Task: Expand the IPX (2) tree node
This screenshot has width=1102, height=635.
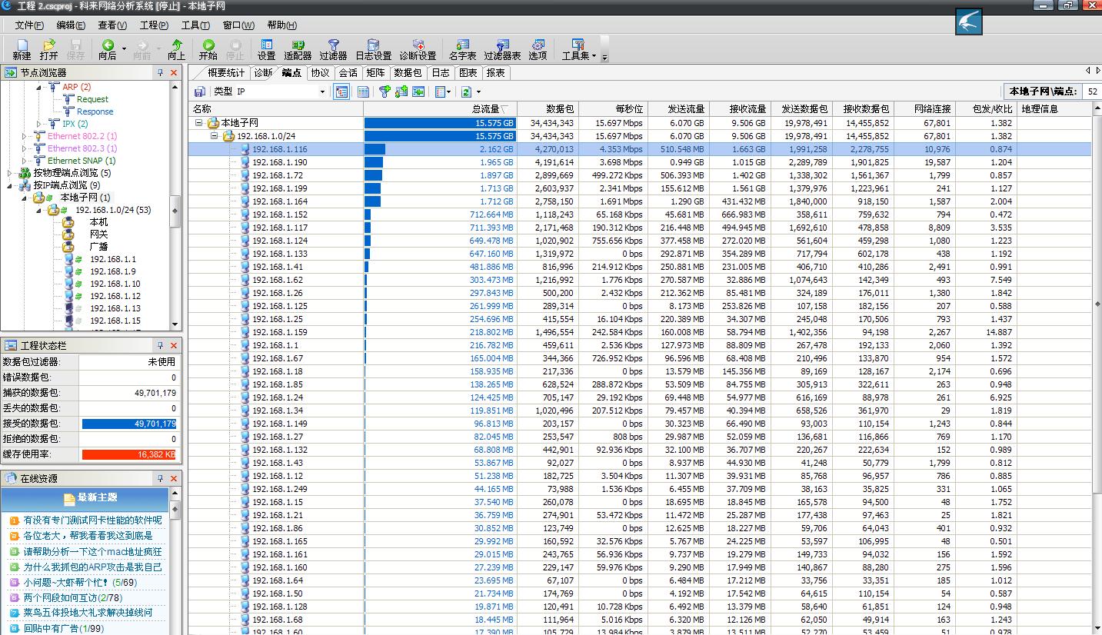Action: click(x=40, y=124)
